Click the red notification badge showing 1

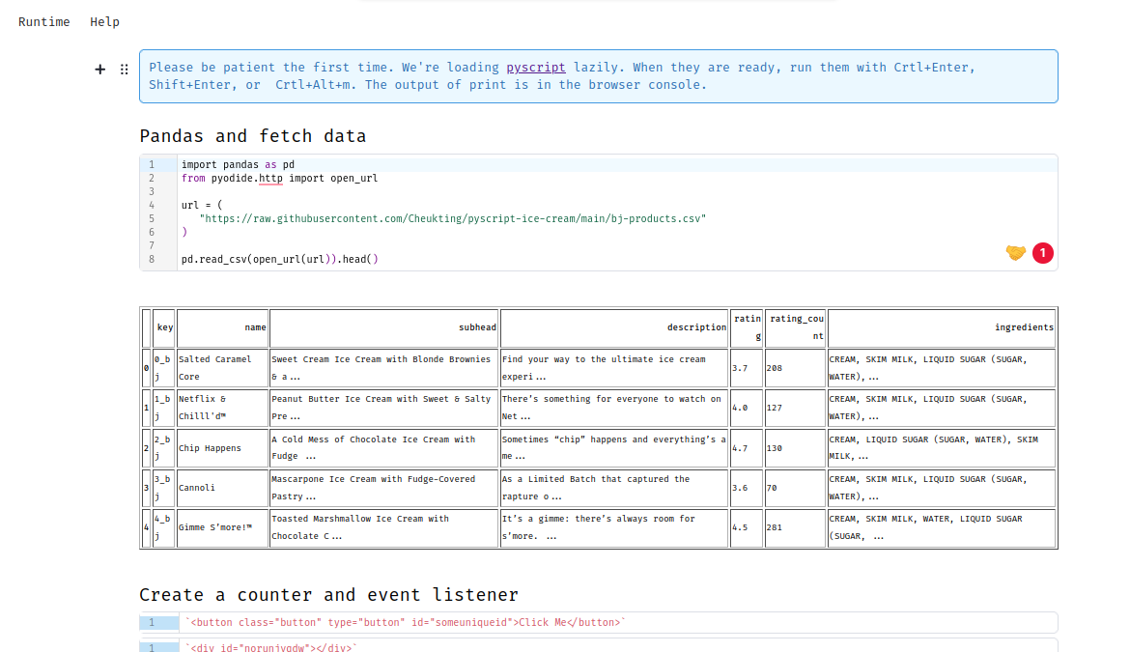click(1042, 253)
